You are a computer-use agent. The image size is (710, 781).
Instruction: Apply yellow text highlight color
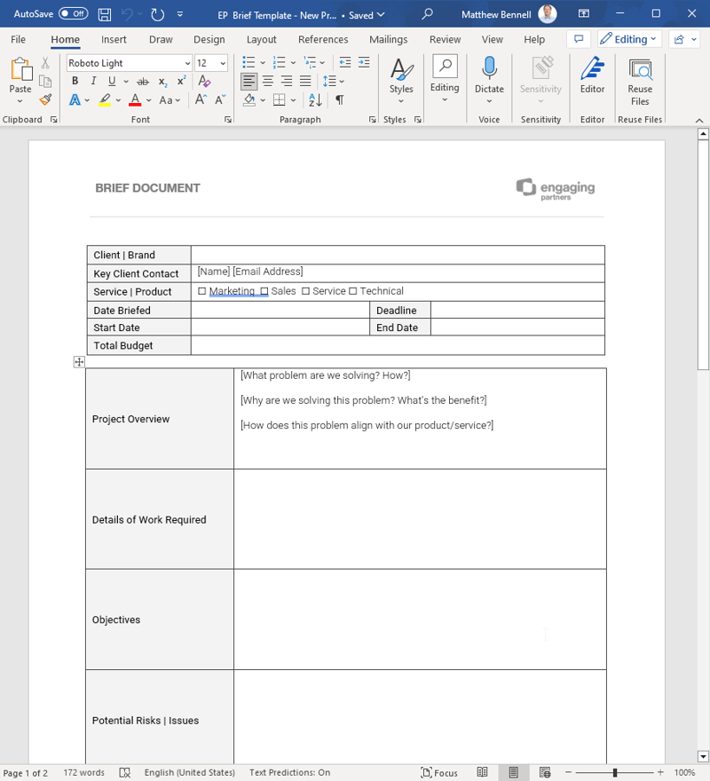pyautogui.click(x=105, y=100)
